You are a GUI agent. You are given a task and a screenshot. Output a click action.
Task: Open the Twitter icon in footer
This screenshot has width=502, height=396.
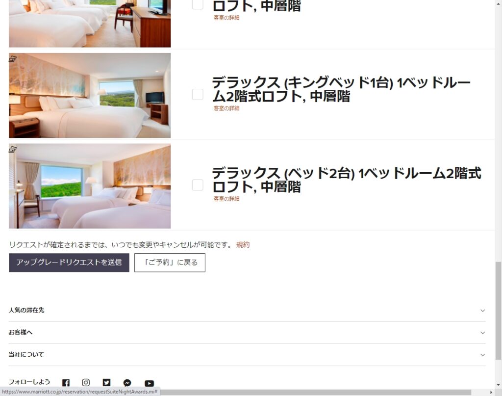pos(106,383)
